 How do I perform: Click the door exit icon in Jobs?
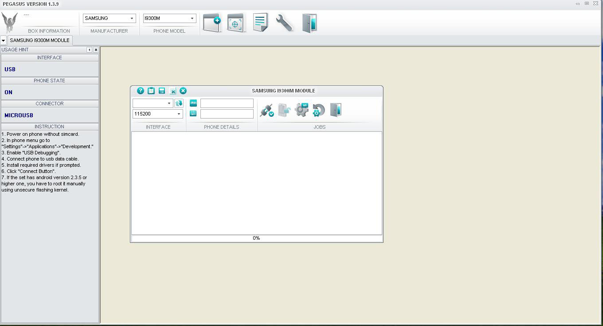point(336,110)
